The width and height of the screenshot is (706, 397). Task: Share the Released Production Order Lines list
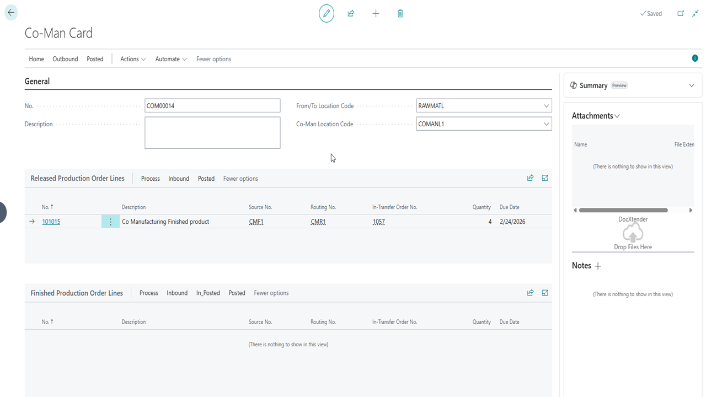pyautogui.click(x=530, y=178)
